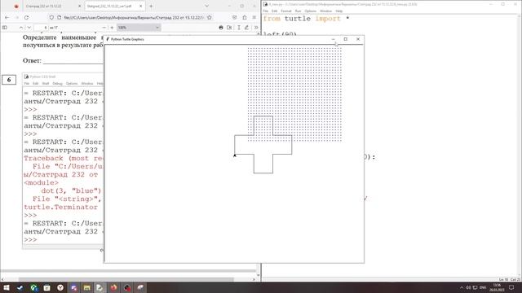Save to Pocket icon in Firefox

(x=235, y=17)
